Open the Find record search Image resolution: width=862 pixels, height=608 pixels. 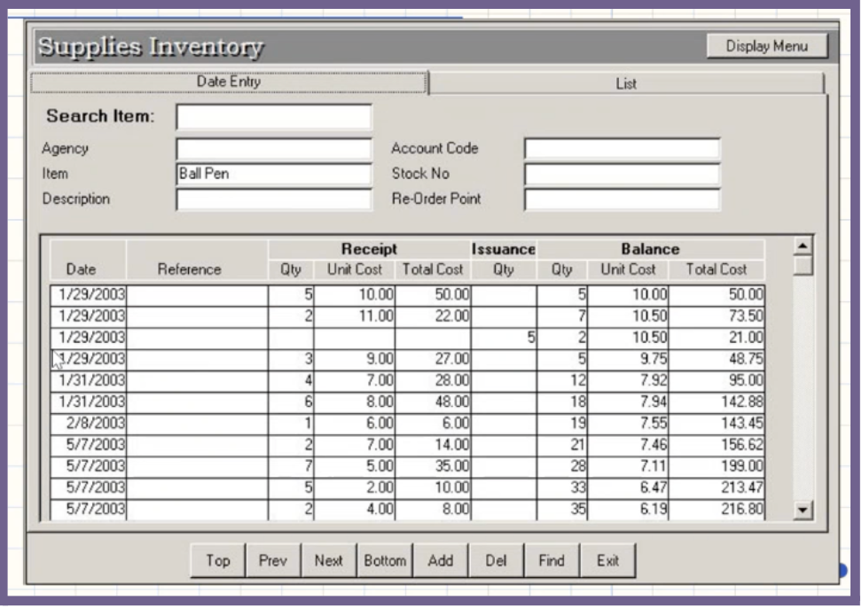point(552,561)
